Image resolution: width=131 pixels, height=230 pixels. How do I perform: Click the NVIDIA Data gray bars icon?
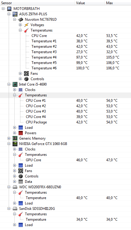pyautogui.click(x=21, y=182)
